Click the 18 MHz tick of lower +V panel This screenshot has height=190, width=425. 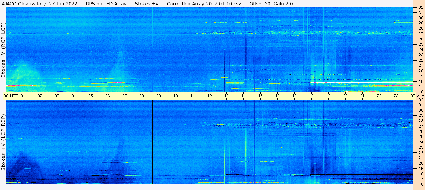click(x=420, y=174)
